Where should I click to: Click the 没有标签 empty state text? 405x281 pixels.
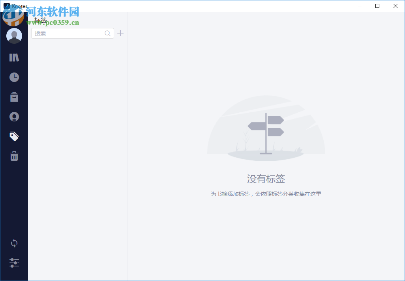coord(266,179)
